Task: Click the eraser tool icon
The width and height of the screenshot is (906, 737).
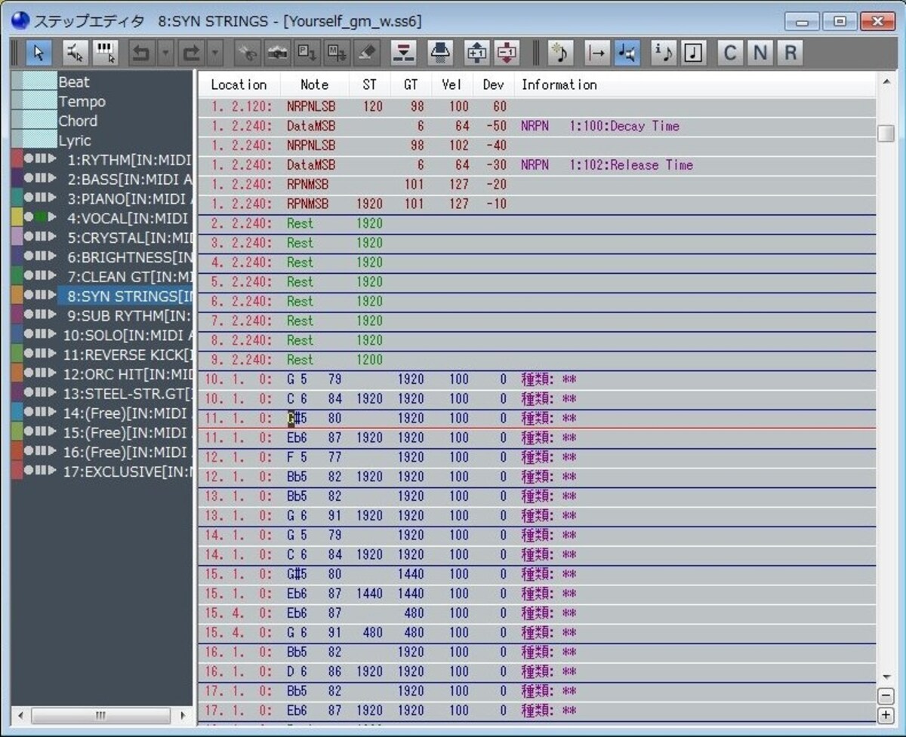Action: (x=366, y=52)
